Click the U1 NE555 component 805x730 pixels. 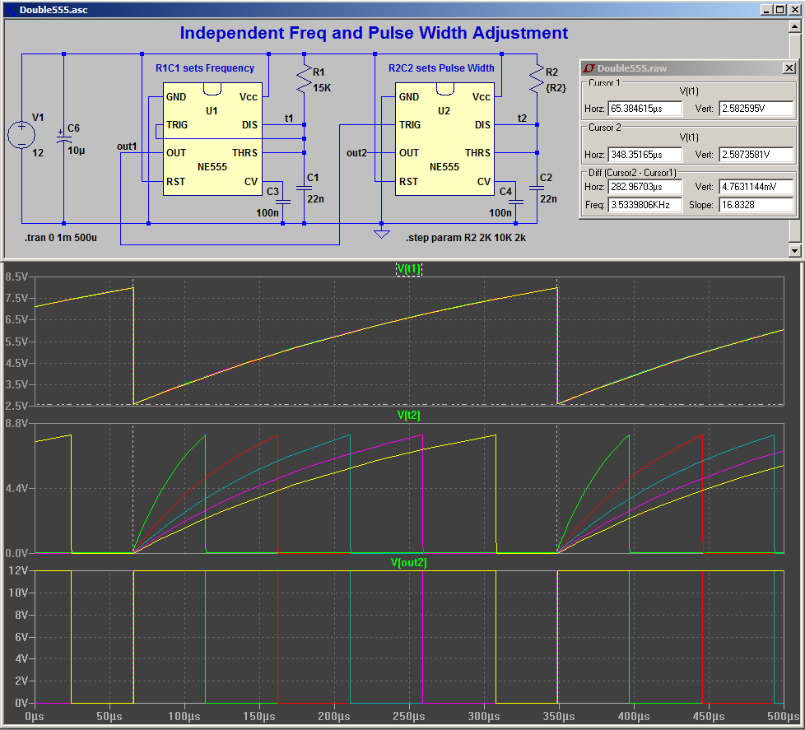click(x=212, y=139)
